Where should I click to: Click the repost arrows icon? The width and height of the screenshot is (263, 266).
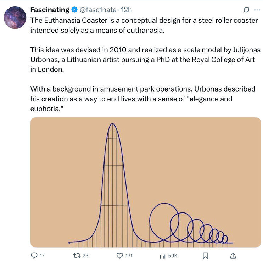pos(76,255)
